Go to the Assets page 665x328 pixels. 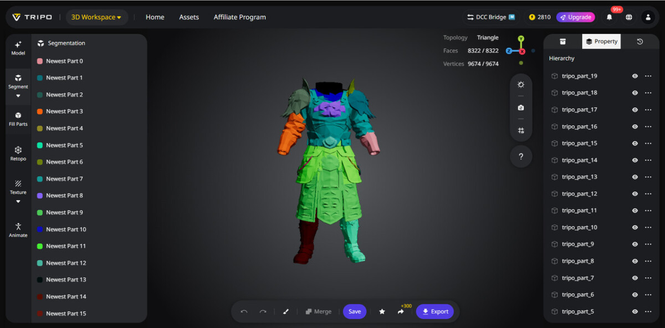(x=189, y=17)
